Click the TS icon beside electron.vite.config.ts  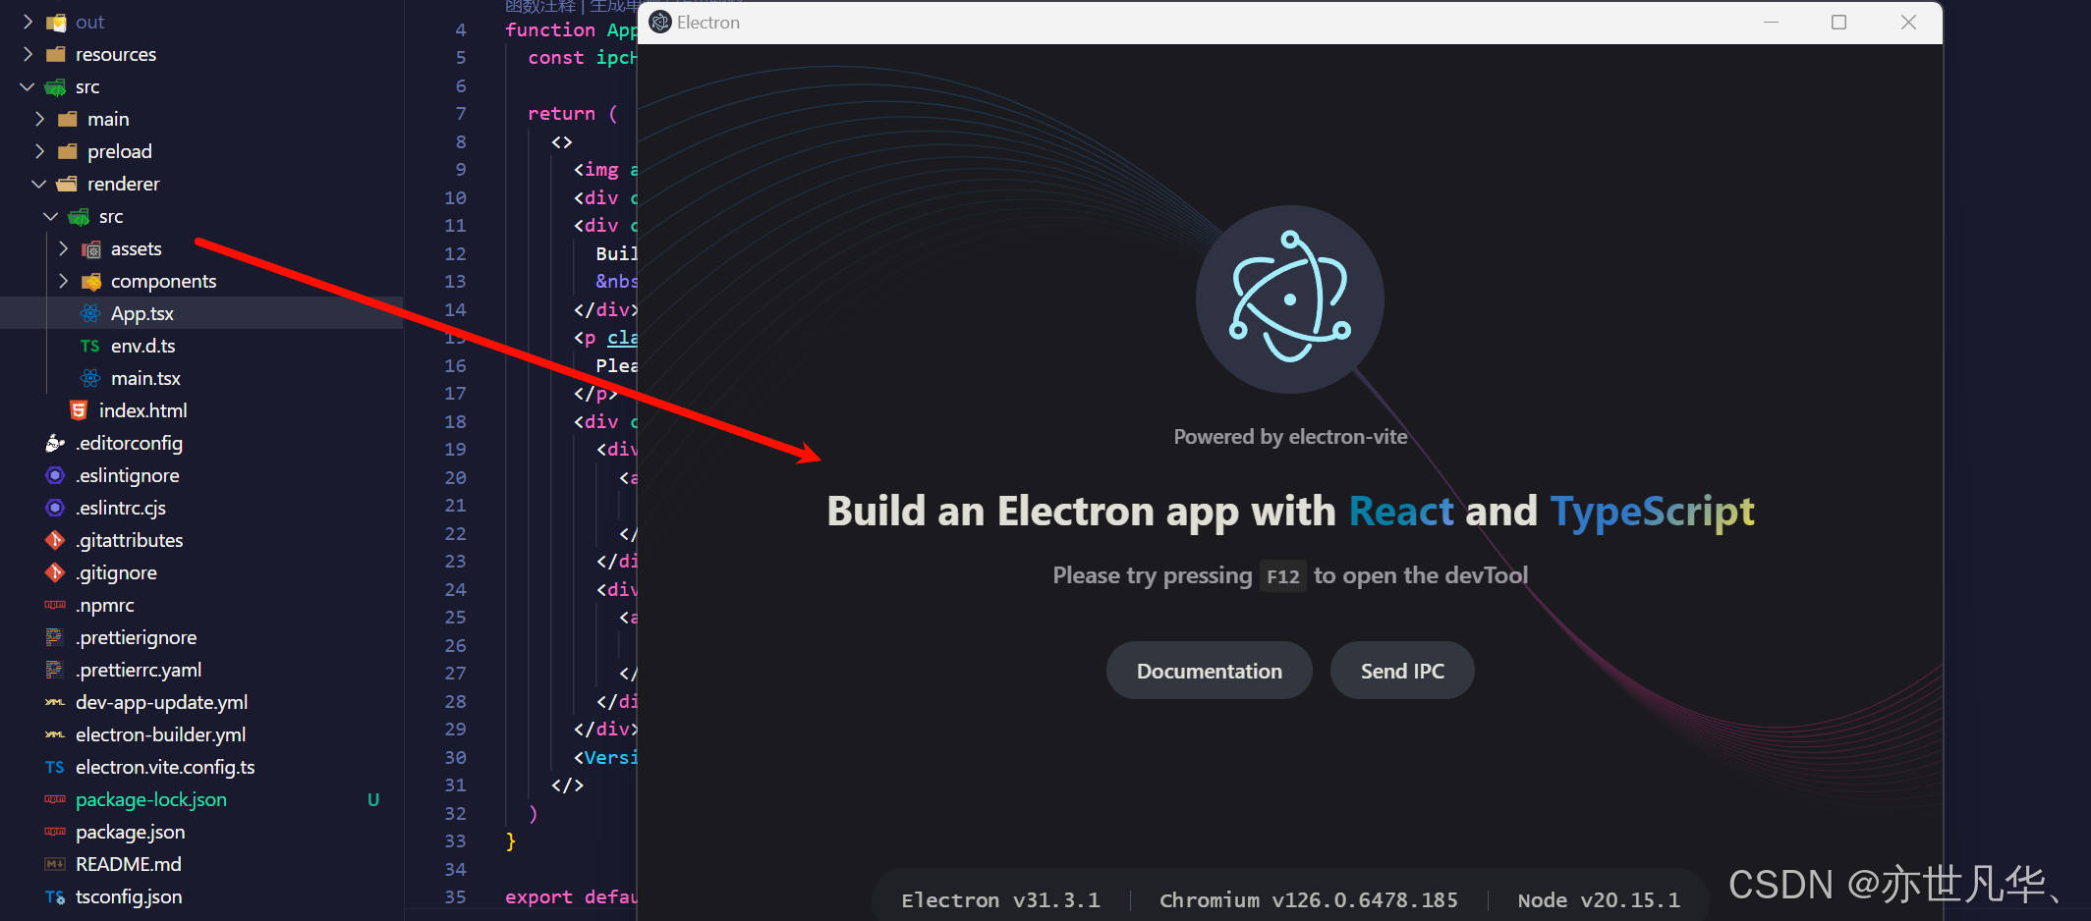click(x=54, y=767)
